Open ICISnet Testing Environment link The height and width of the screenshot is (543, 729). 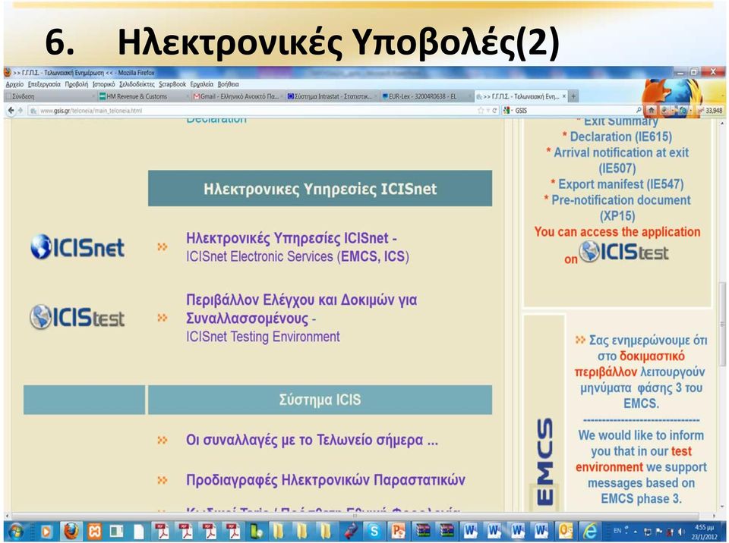coord(263,336)
